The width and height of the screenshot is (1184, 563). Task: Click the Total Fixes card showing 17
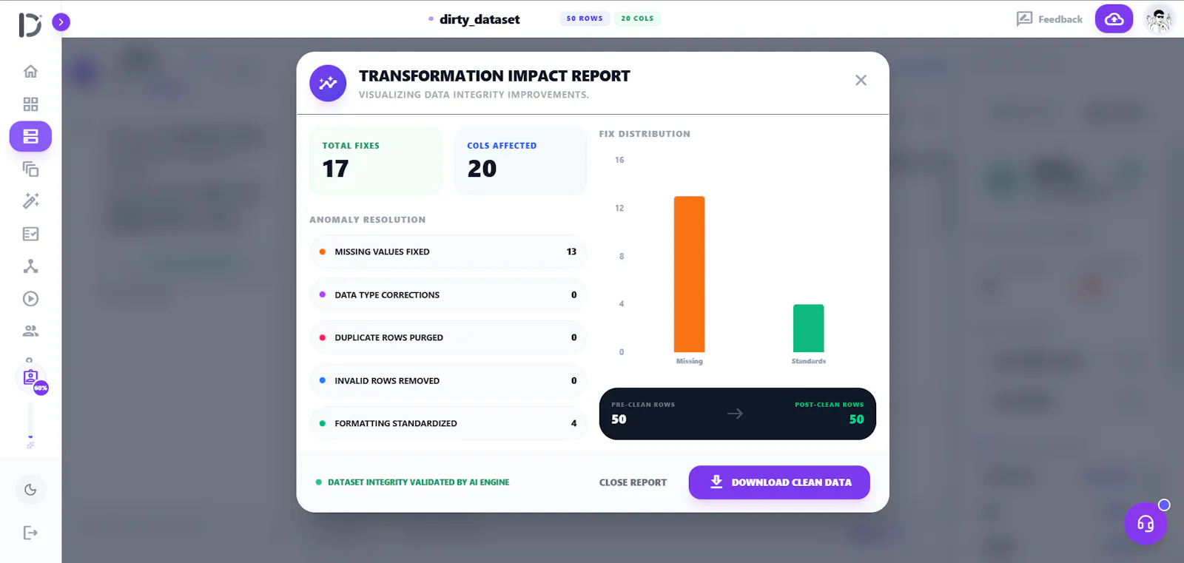click(376, 161)
